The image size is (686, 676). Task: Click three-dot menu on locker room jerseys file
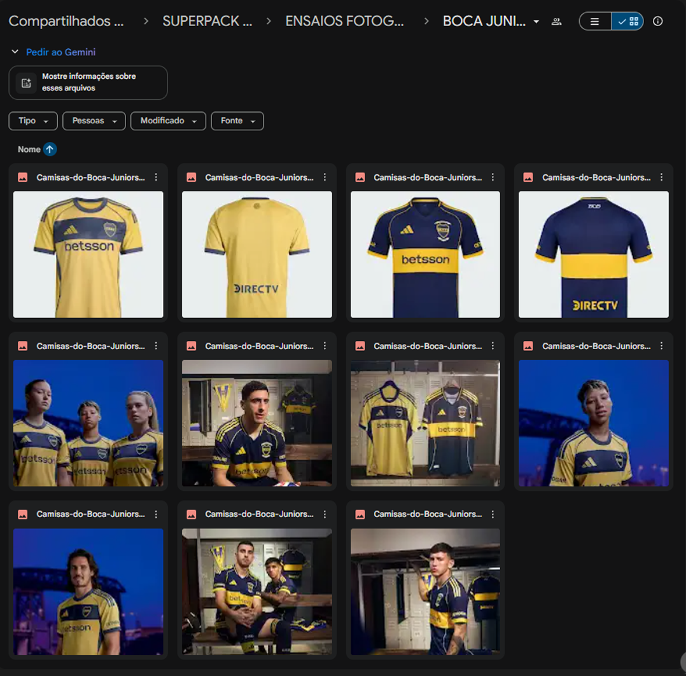pos(493,346)
